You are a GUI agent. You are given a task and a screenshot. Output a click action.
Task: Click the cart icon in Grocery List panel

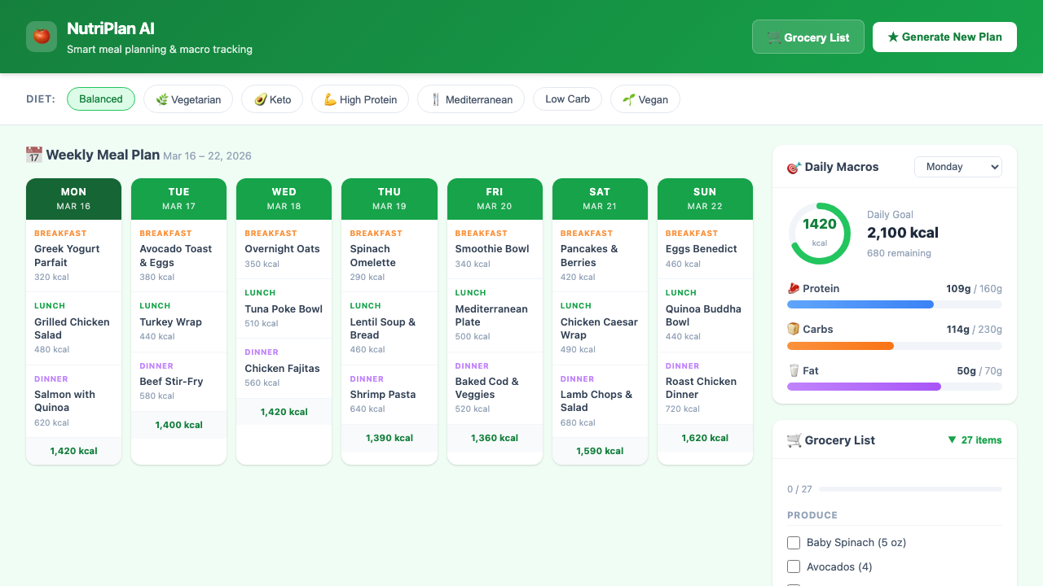pyautogui.click(x=794, y=440)
